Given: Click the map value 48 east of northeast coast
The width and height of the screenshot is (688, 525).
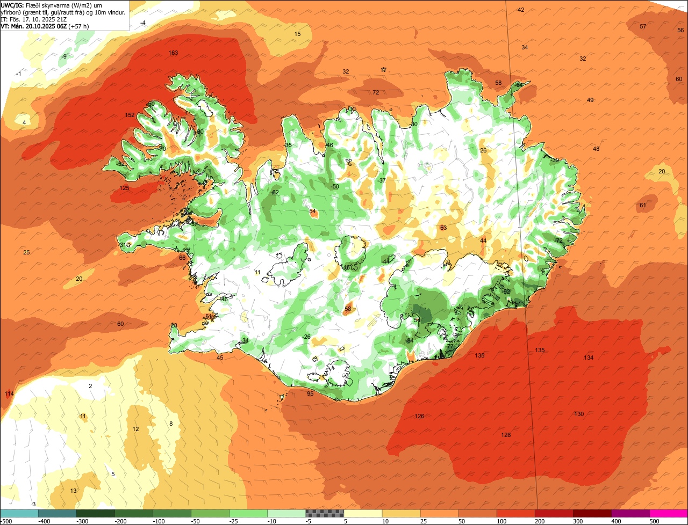Looking at the screenshot, I should [x=596, y=149].
